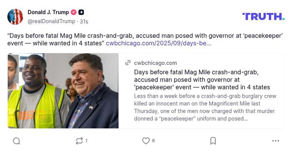This screenshot has height=153, width=292.
Task: Bookmark this post
Action: (x=213, y=141)
